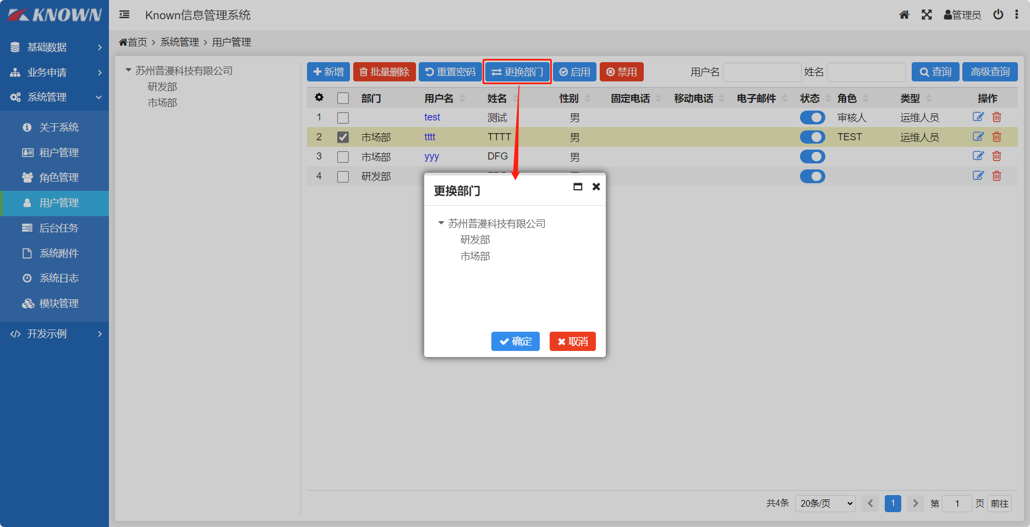Toggle status switch for tttt user
Viewport: 1030px width, 527px height.
(812, 137)
